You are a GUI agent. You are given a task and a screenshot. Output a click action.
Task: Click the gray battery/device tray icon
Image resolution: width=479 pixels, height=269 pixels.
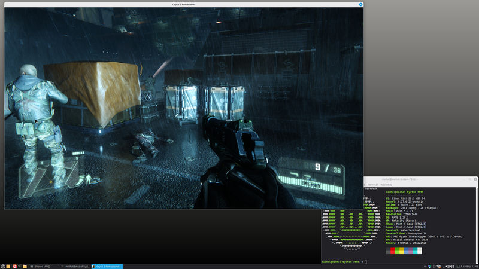pos(434,267)
